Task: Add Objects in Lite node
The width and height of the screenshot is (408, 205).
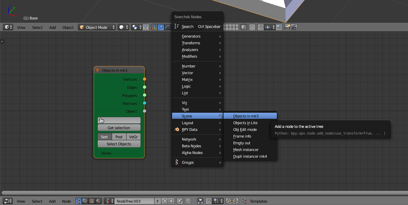Action: click(x=250, y=123)
